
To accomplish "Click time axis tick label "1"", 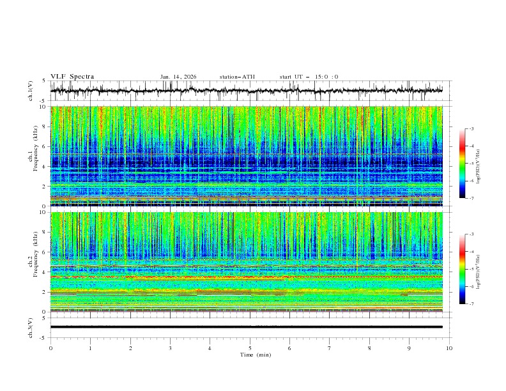I will (90, 348).
